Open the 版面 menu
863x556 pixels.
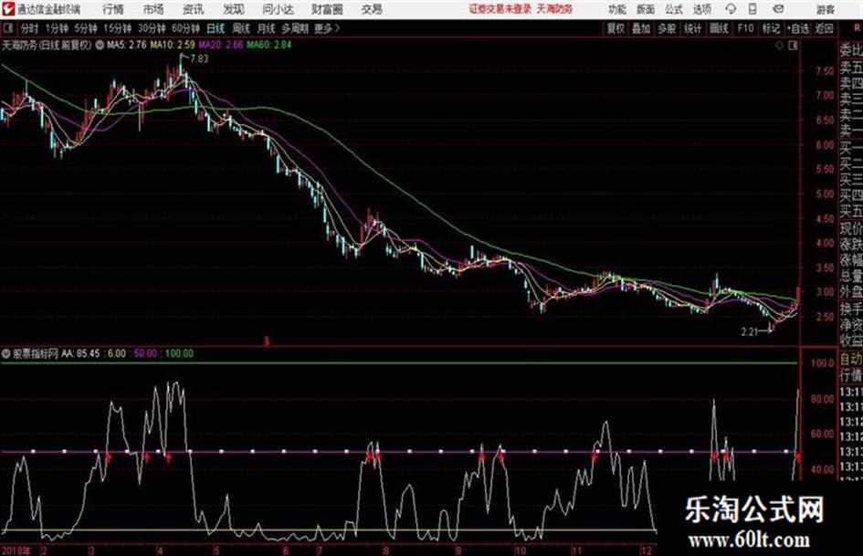click(x=646, y=9)
